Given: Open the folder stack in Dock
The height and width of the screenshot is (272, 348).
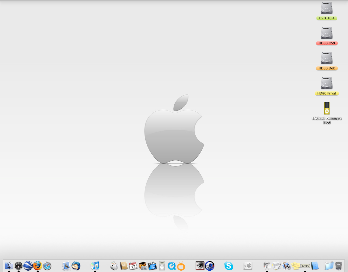Looking at the screenshot, I should 329,266.
